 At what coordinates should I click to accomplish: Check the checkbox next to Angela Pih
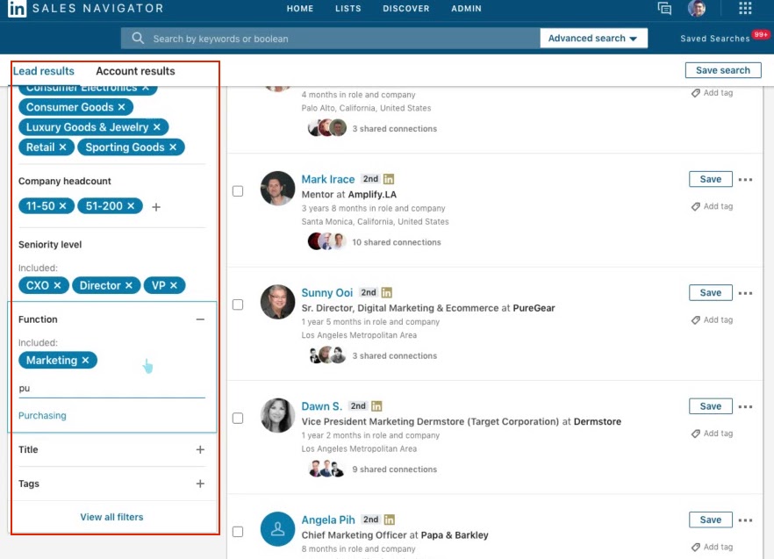[x=238, y=530]
